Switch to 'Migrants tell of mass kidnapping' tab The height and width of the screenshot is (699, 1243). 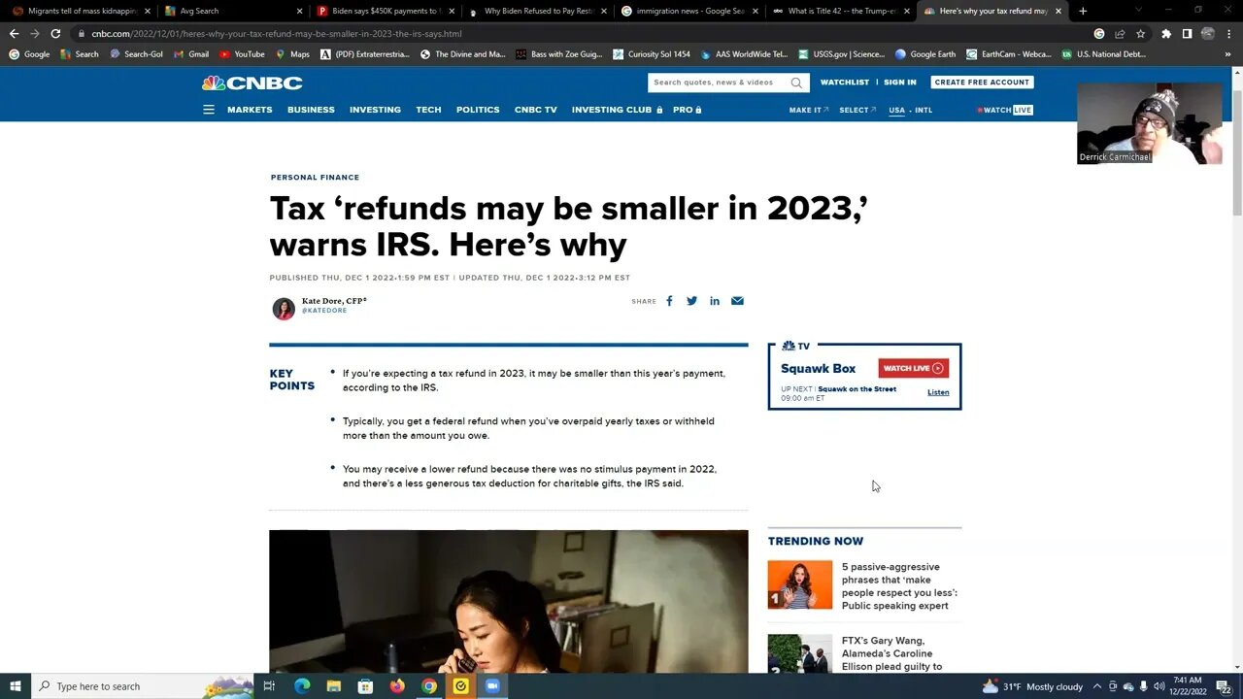80,11
